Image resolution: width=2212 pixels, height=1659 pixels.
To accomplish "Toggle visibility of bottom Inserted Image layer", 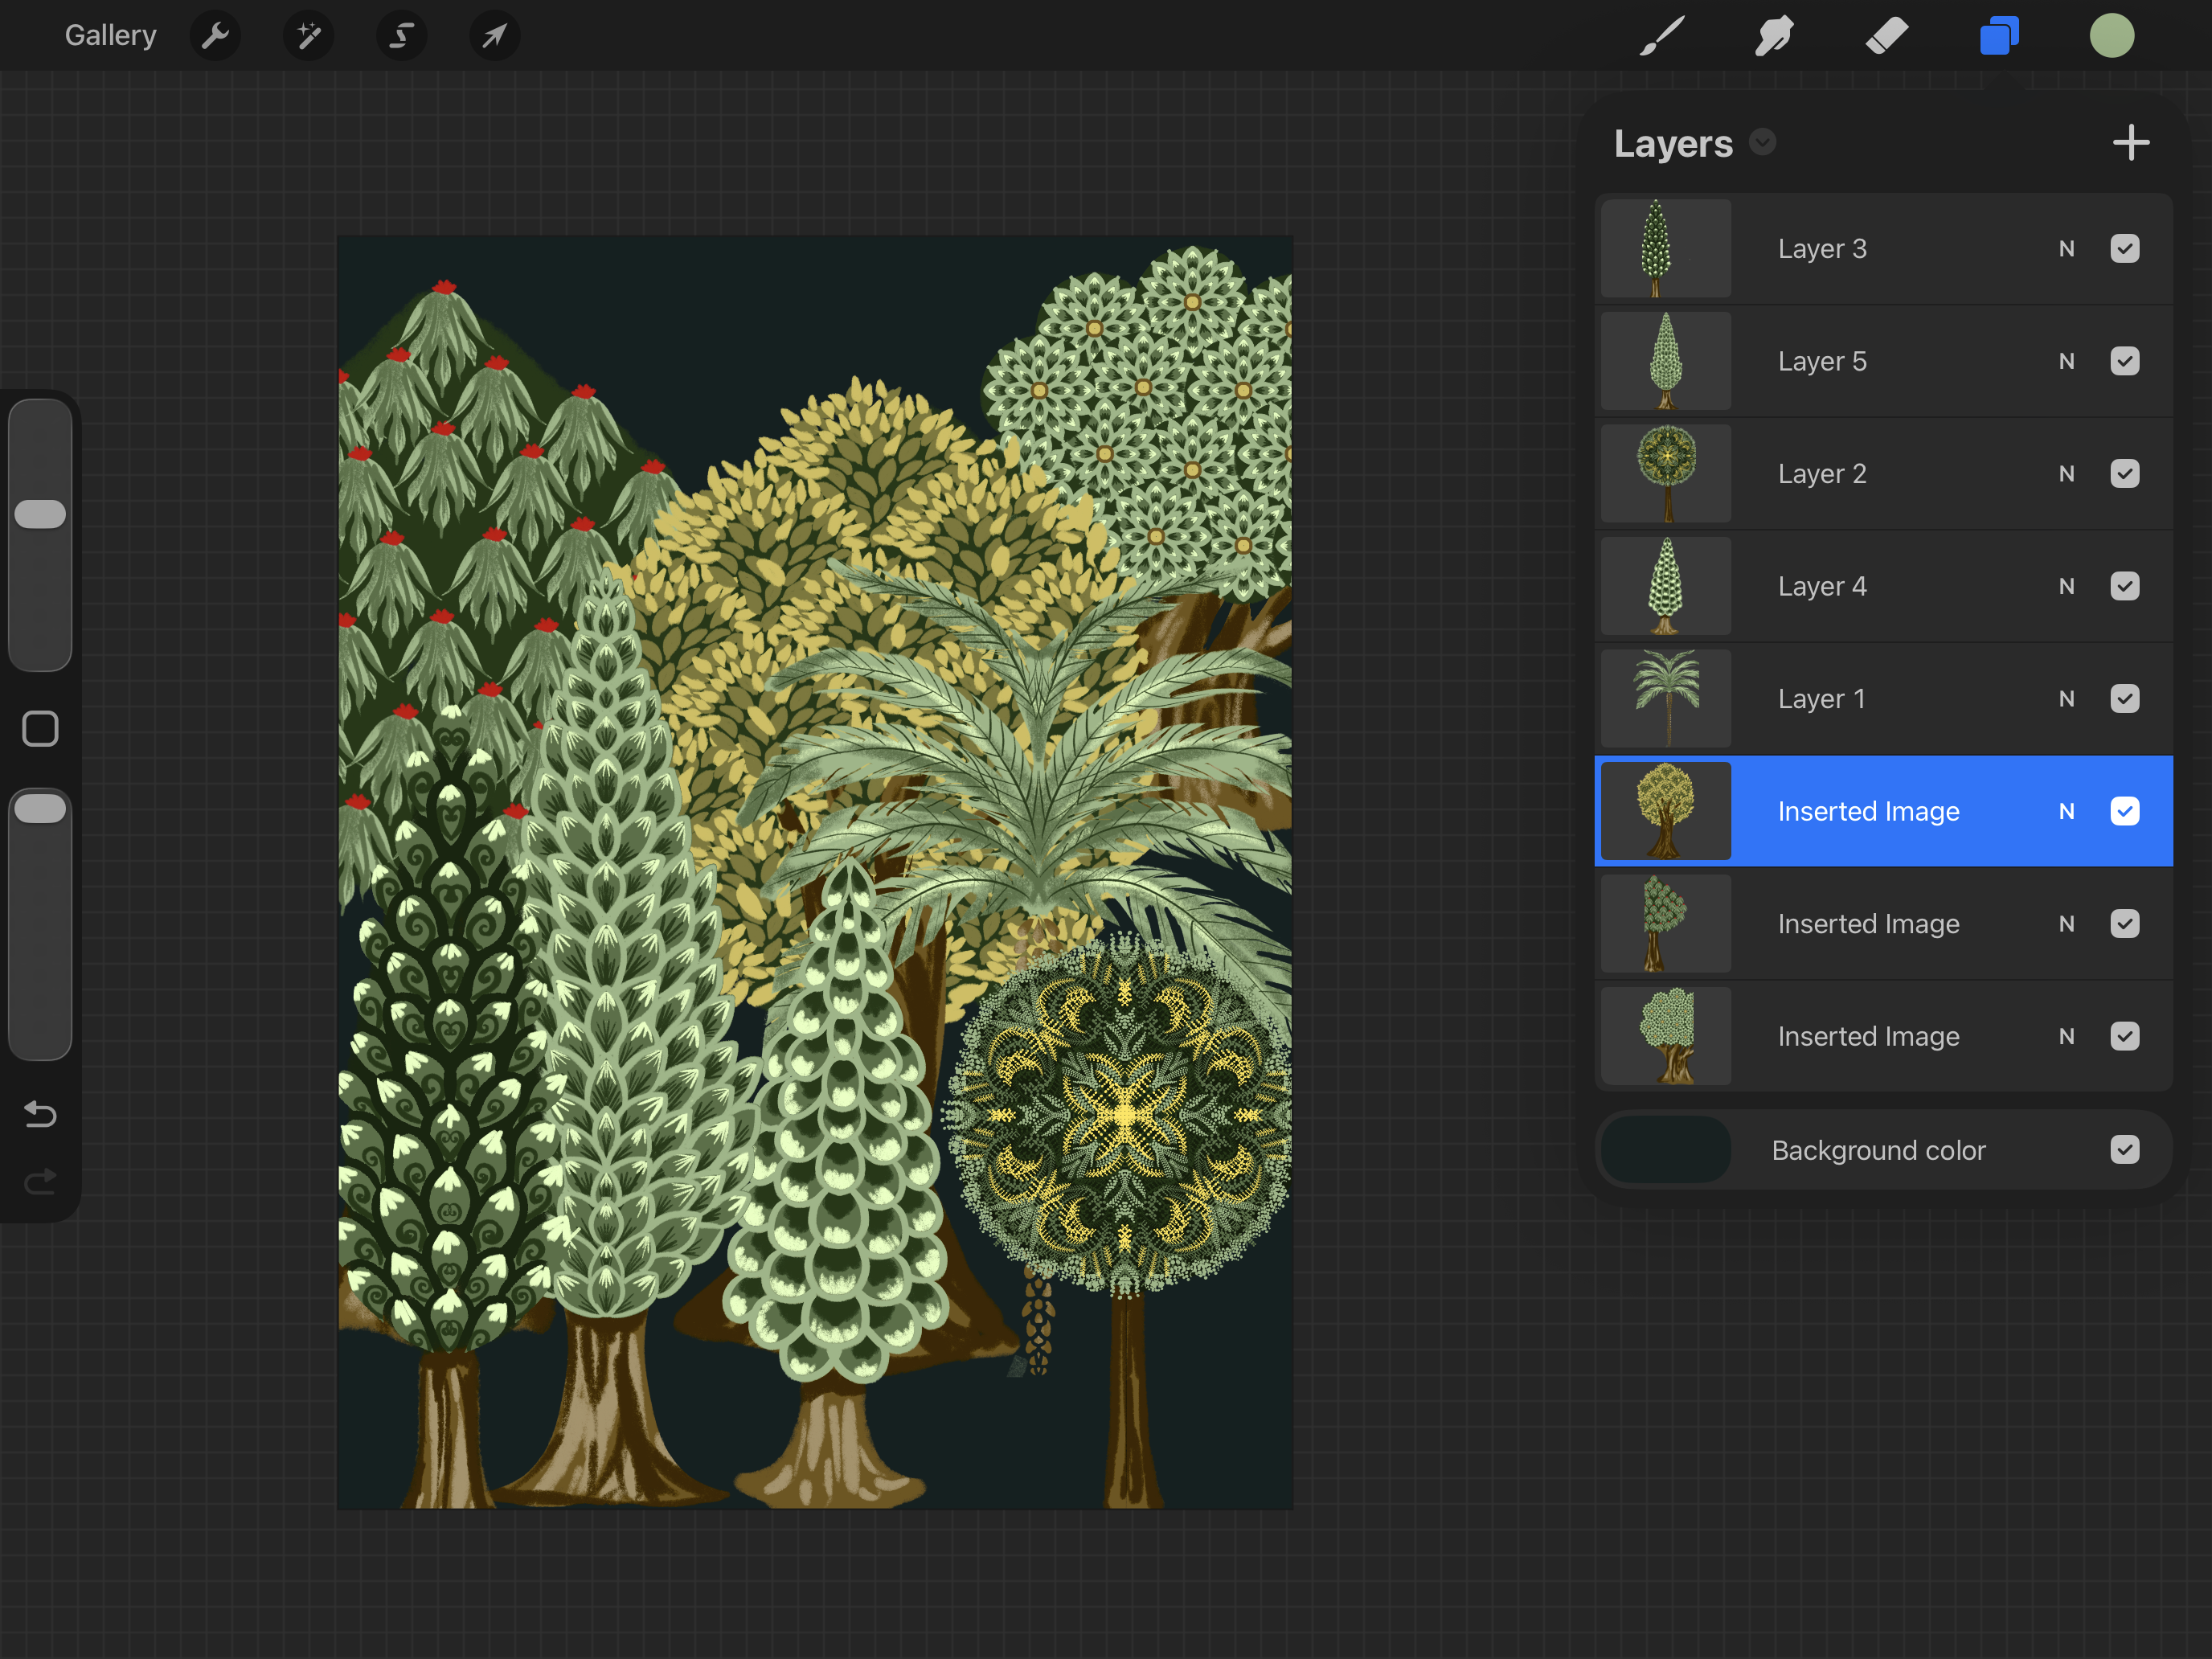I will pos(2125,1036).
